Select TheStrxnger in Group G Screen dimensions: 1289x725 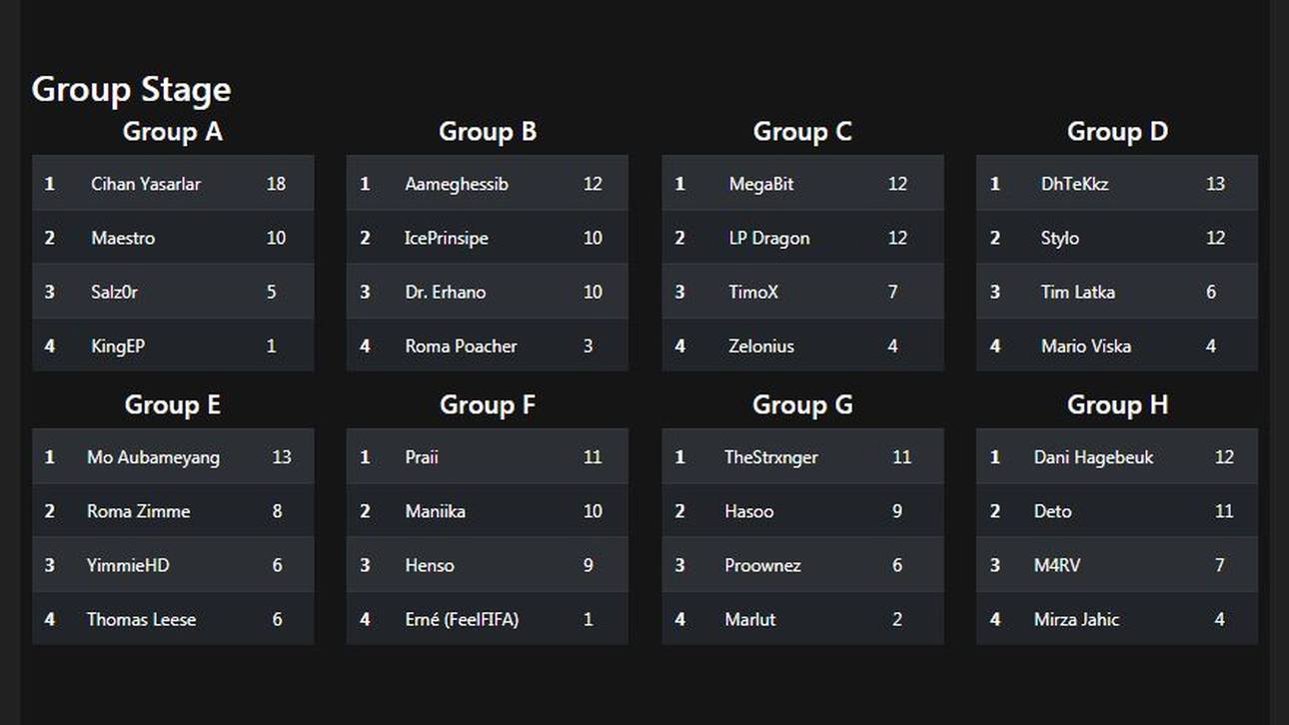(771, 457)
